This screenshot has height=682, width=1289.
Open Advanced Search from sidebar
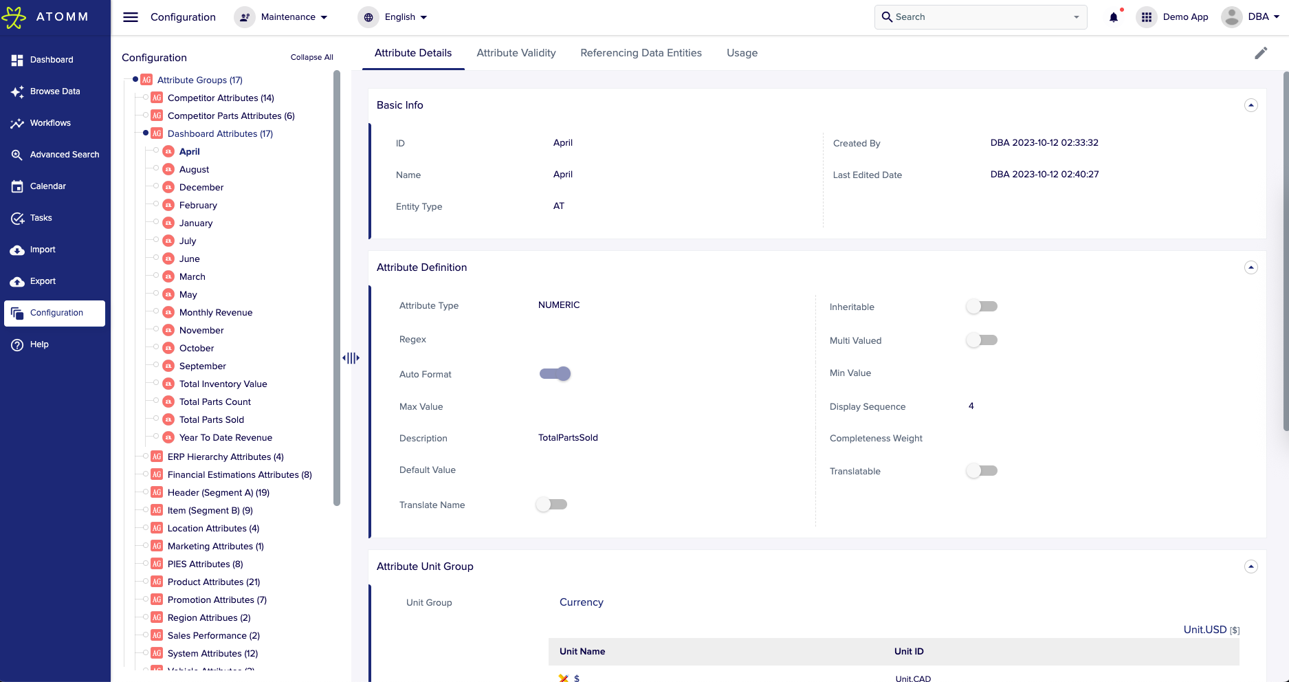pyautogui.click(x=64, y=155)
